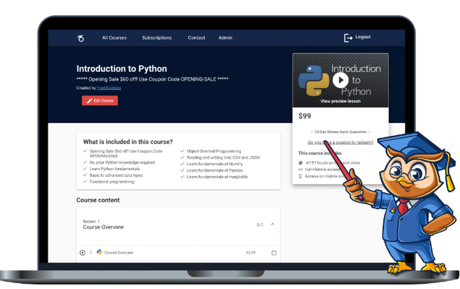
Task: Click the 'What is included in this course?' heading
Action: (x=128, y=142)
